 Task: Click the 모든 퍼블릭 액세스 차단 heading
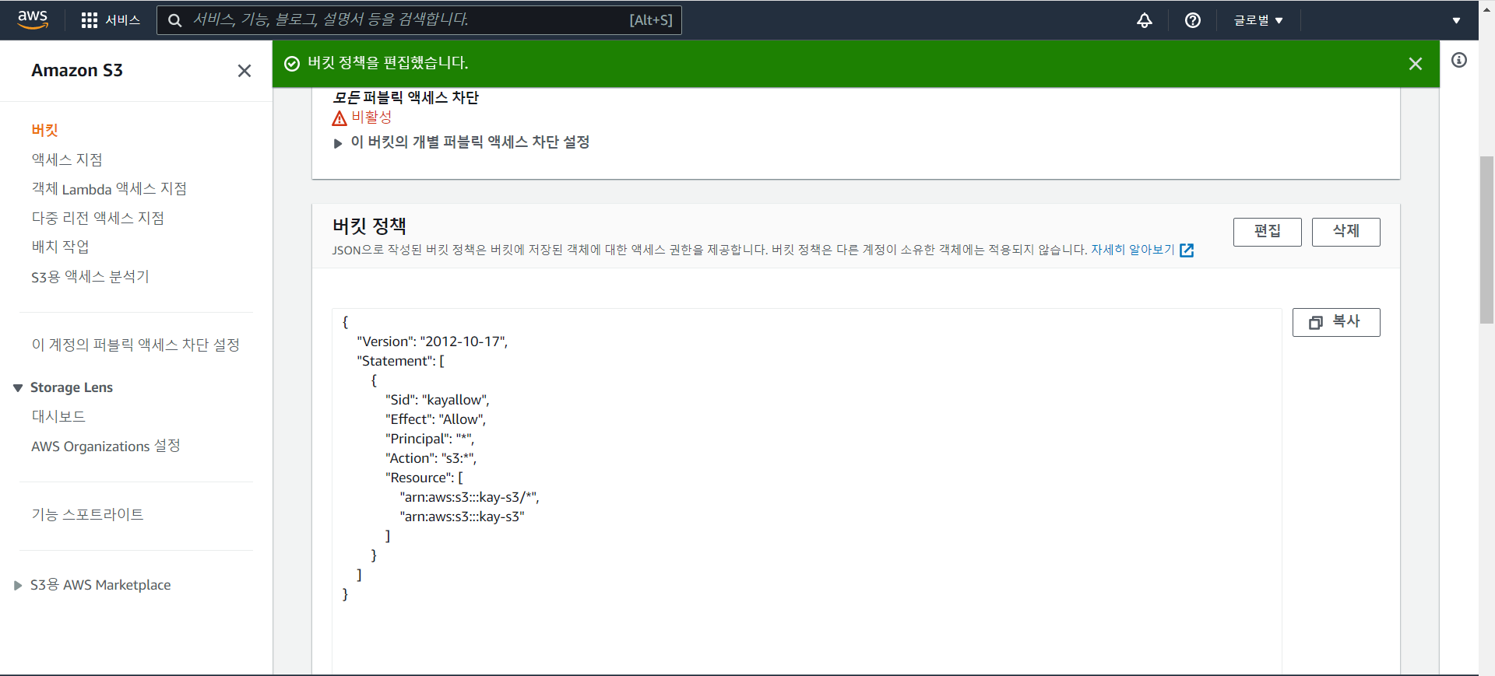pyautogui.click(x=406, y=98)
